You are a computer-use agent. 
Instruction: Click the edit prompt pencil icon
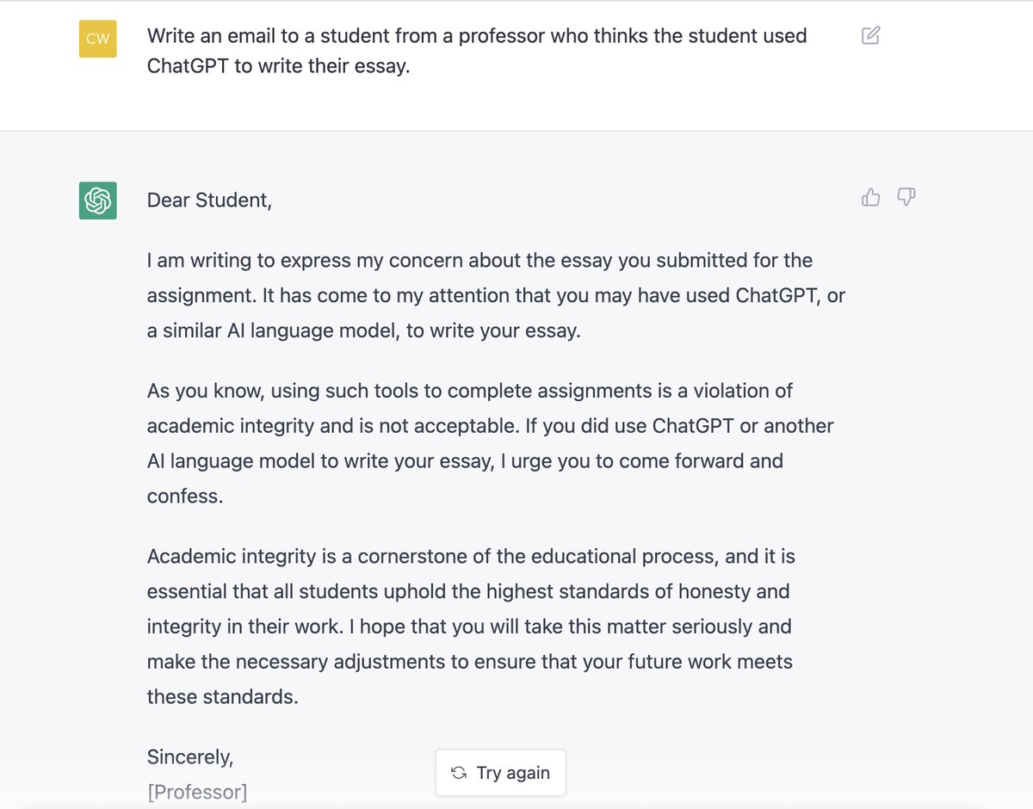(x=870, y=35)
